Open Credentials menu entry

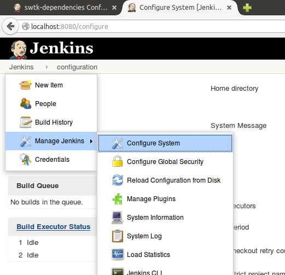click(51, 160)
